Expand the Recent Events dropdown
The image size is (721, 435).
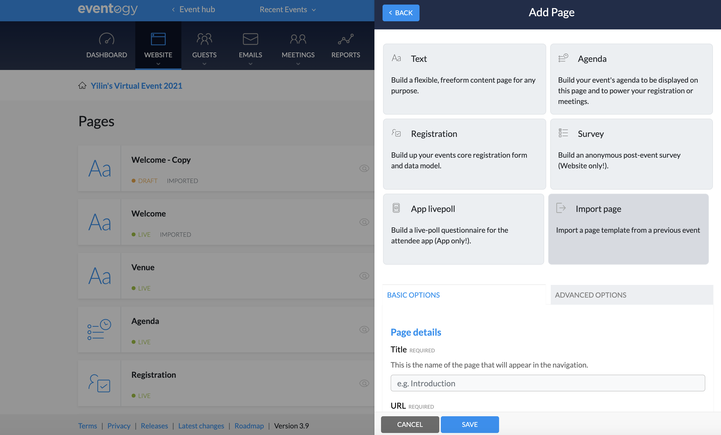(x=287, y=9)
